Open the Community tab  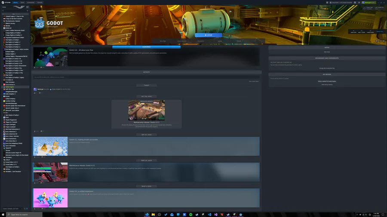click(x=31, y=3)
